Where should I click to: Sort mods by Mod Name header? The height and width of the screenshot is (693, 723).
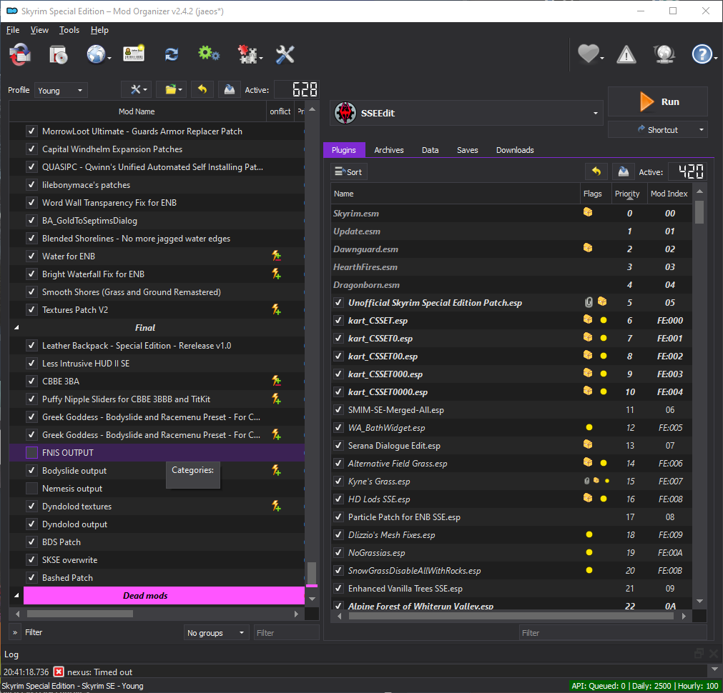pyautogui.click(x=137, y=111)
